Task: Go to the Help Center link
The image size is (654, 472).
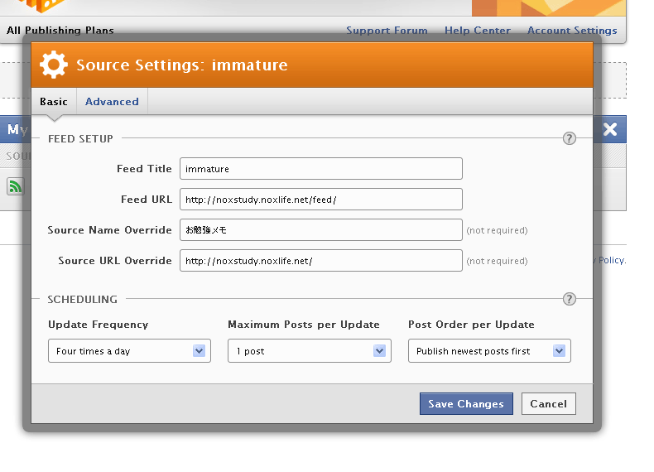Action: click(x=478, y=31)
